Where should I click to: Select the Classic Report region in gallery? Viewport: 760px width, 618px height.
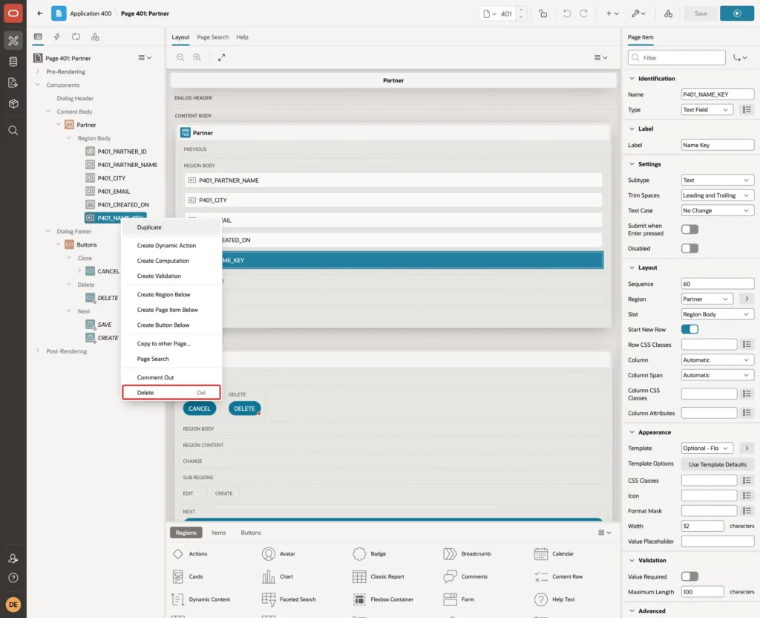pyautogui.click(x=379, y=576)
